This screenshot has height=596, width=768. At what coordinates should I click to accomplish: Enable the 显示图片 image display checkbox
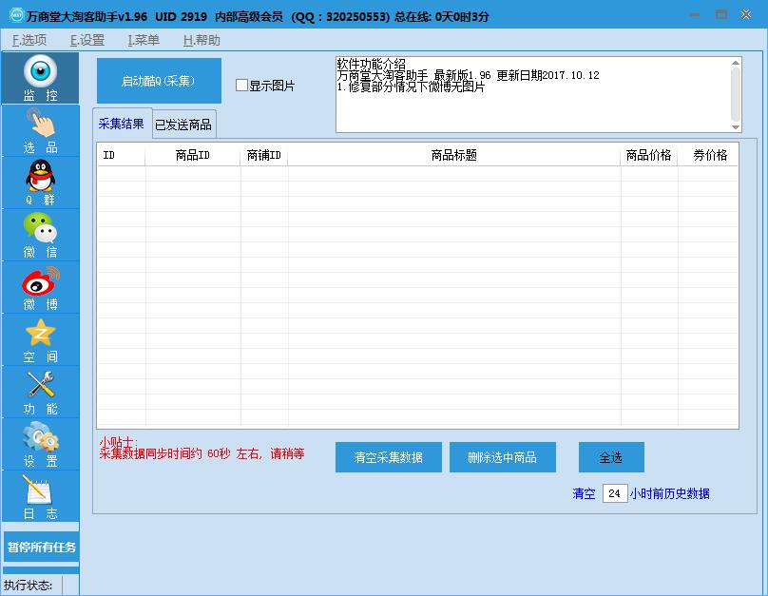click(x=240, y=85)
